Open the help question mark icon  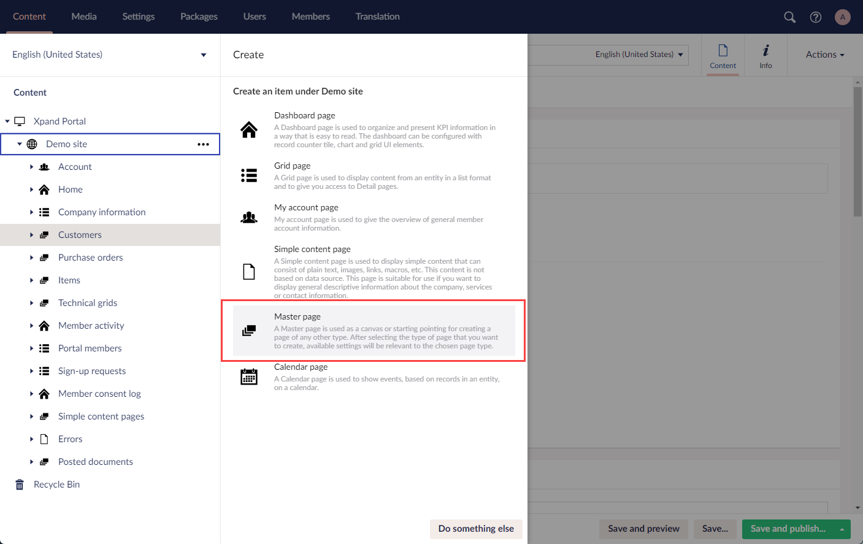pos(816,17)
